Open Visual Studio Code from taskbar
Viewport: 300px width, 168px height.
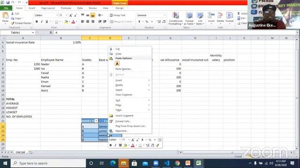166,163
